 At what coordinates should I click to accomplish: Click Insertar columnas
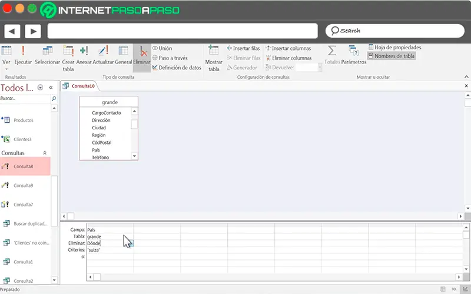click(288, 48)
